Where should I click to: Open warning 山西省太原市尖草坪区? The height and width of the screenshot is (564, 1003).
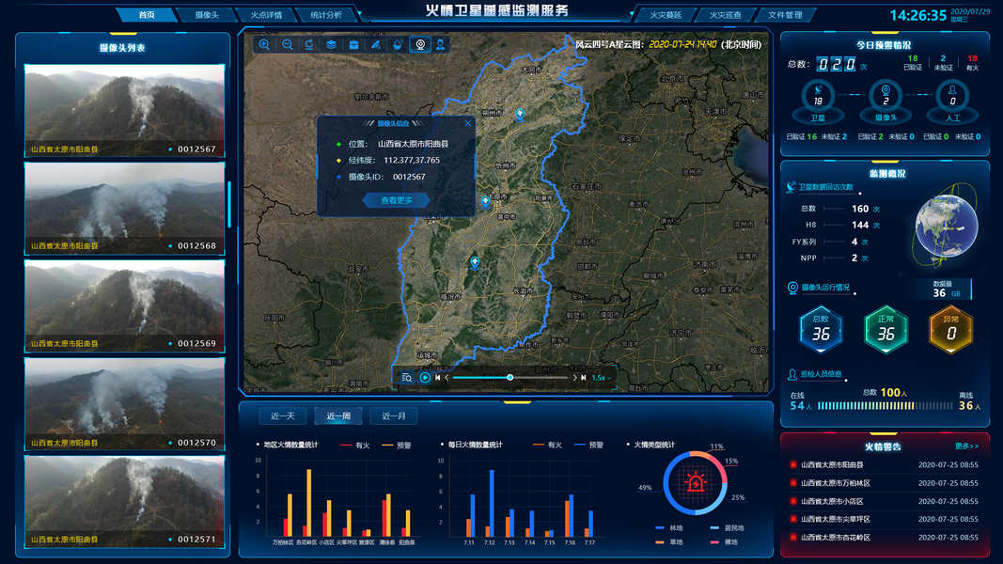coord(885,519)
